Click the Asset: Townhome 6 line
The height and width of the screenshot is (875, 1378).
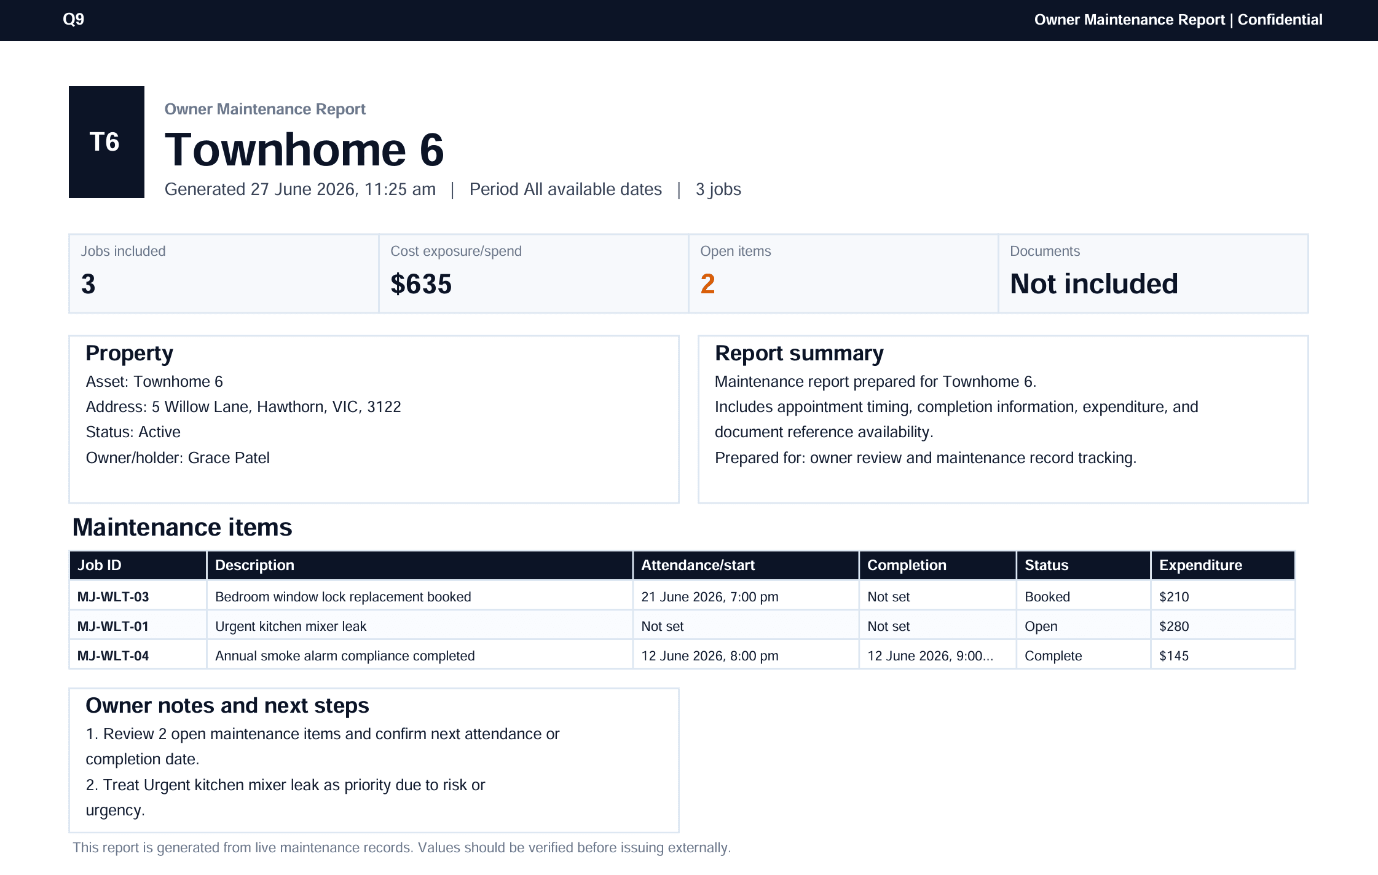click(x=154, y=382)
